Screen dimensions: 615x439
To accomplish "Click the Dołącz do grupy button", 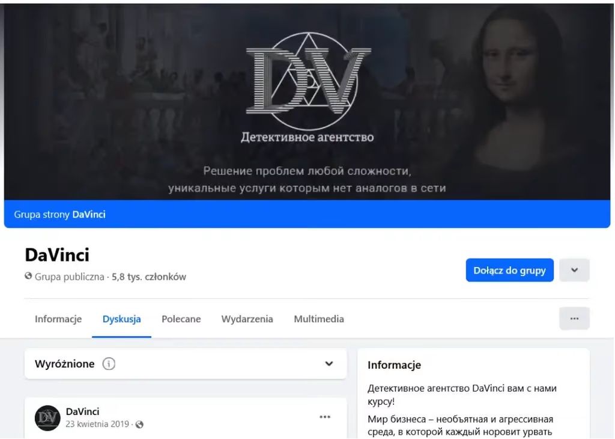I will [509, 270].
